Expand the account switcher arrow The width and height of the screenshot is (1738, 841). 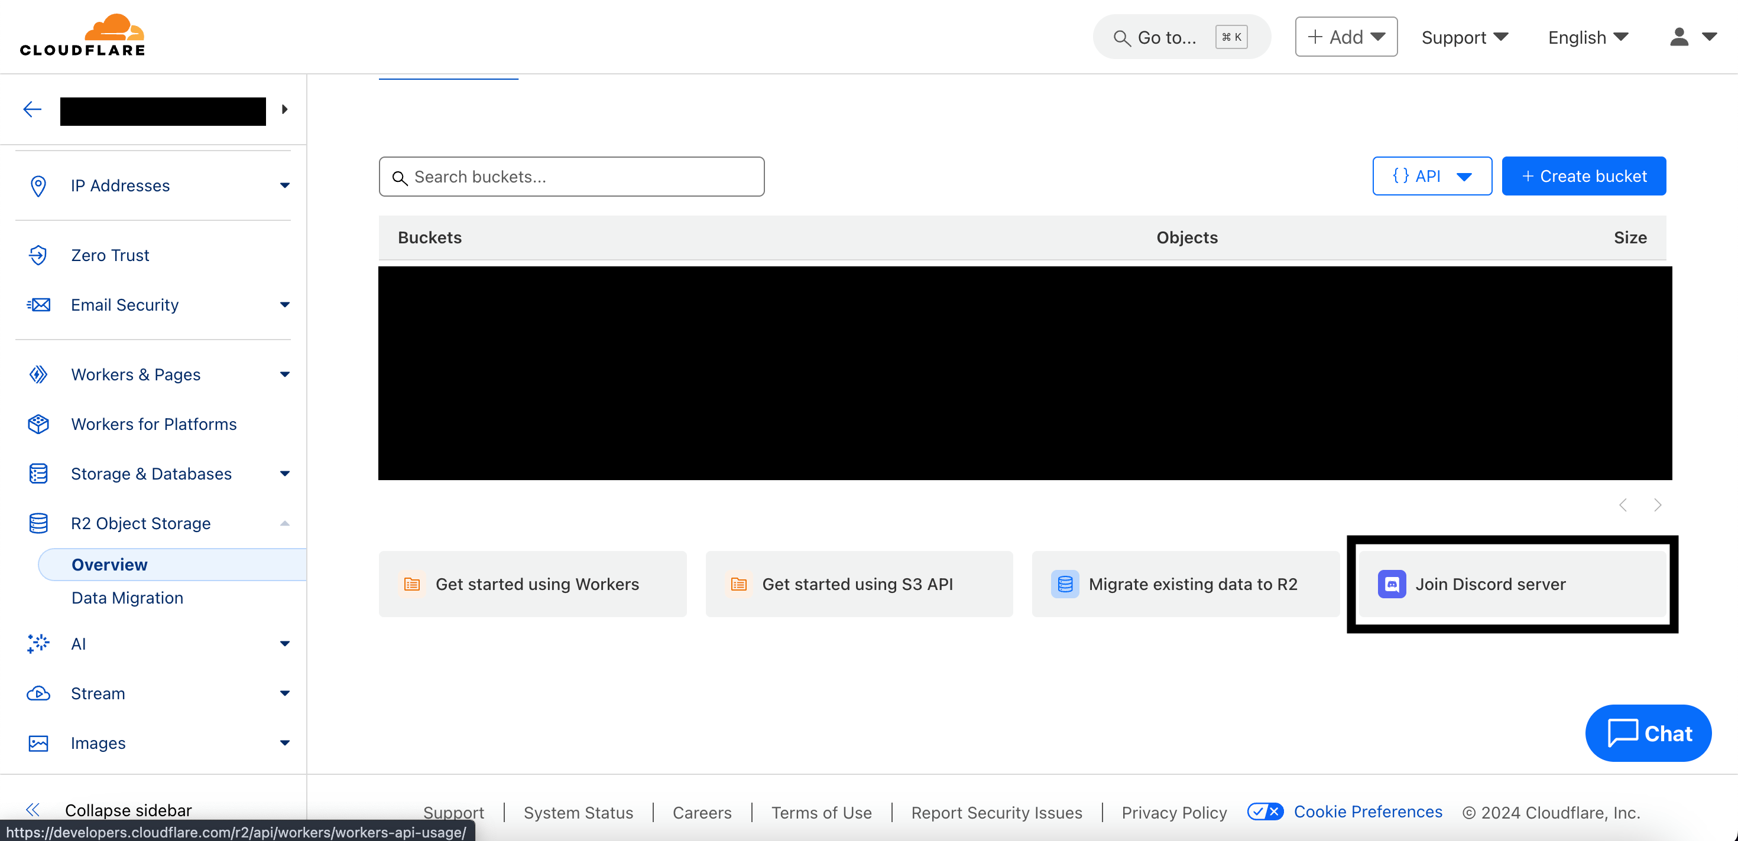pyautogui.click(x=285, y=109)
